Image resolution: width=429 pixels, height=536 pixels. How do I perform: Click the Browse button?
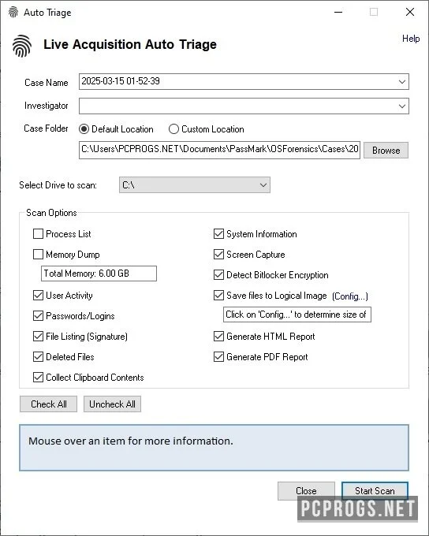[x=386, y=150]
